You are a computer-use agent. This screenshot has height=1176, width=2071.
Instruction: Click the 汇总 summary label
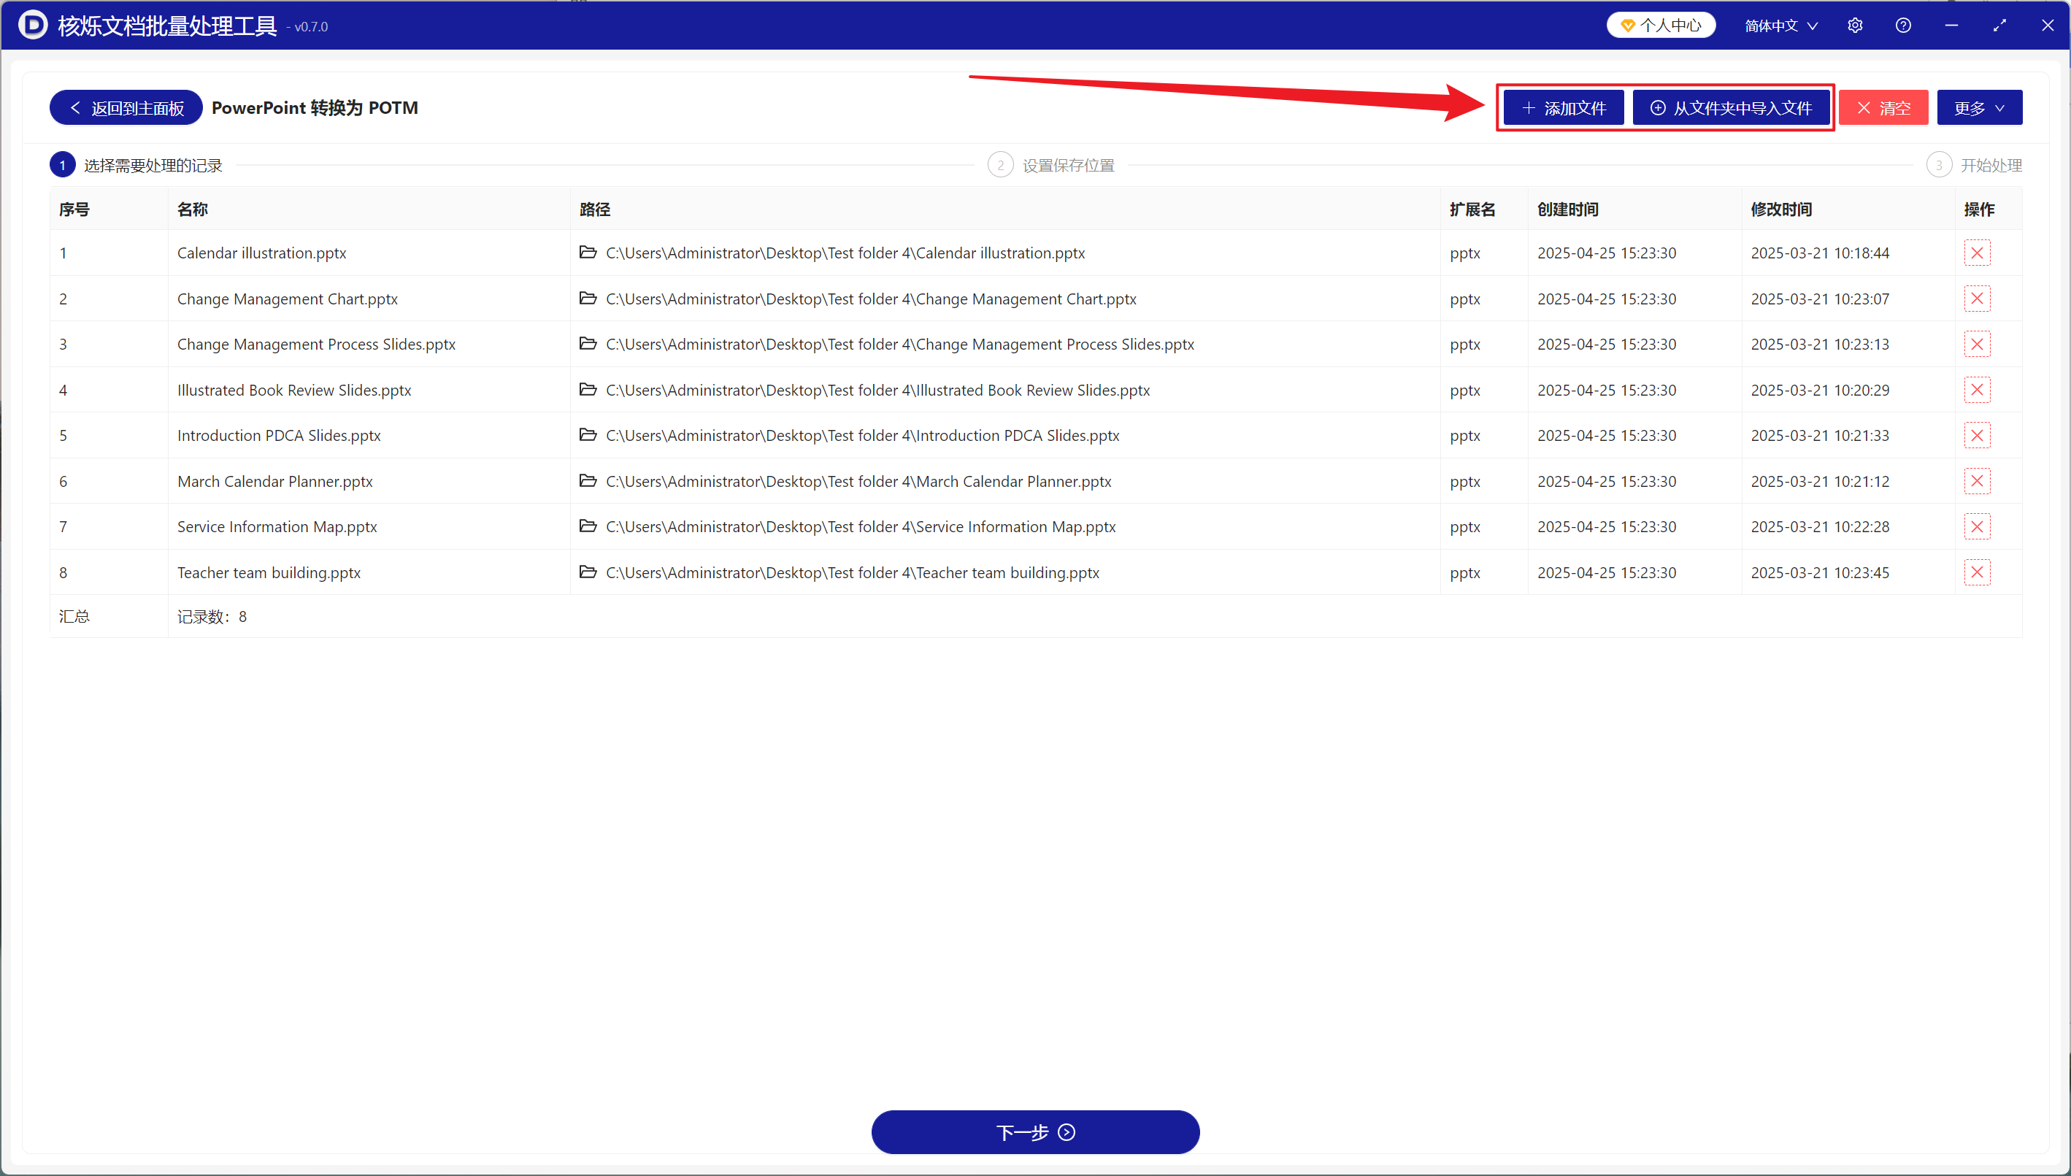click(74, 617)
